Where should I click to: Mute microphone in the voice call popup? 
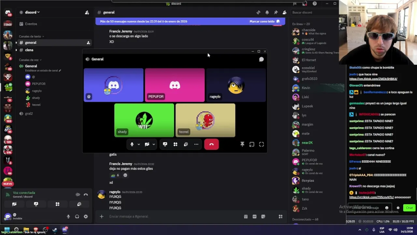click(132, 144)
